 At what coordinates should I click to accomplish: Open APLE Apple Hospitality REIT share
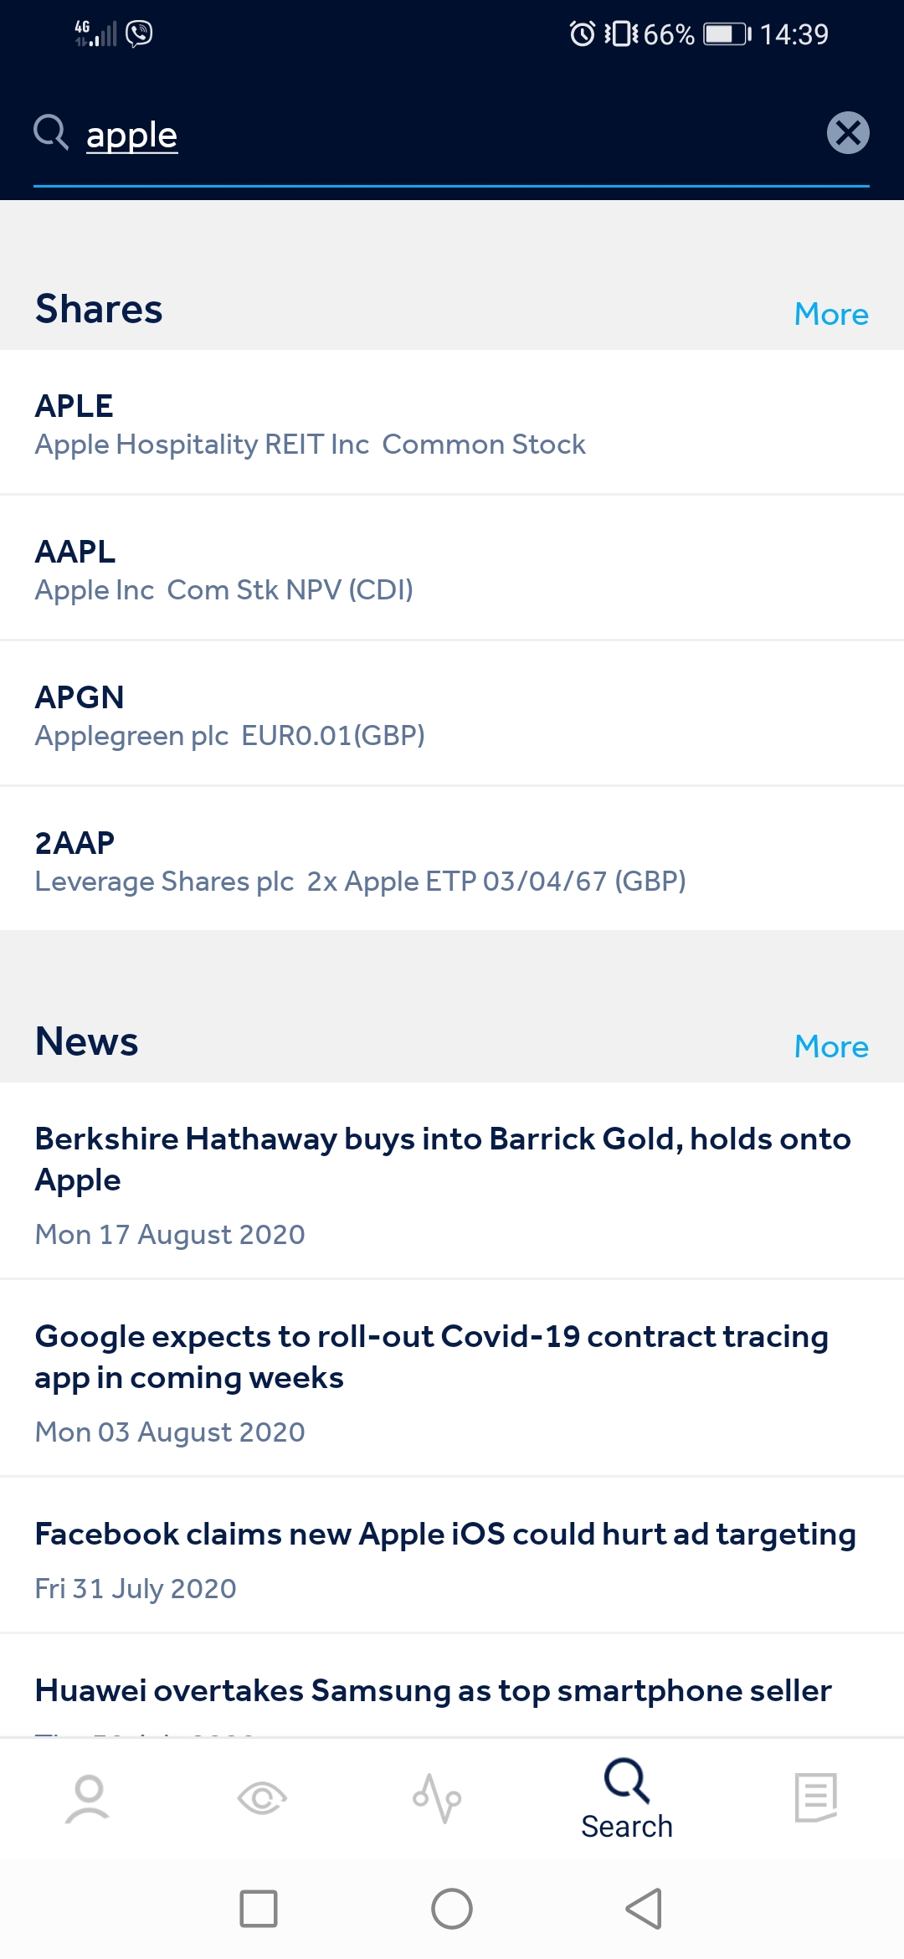pos(452,424)
